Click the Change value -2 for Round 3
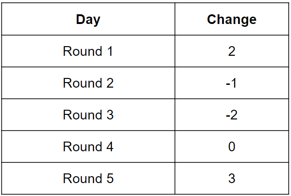 (x=231, y=115)
